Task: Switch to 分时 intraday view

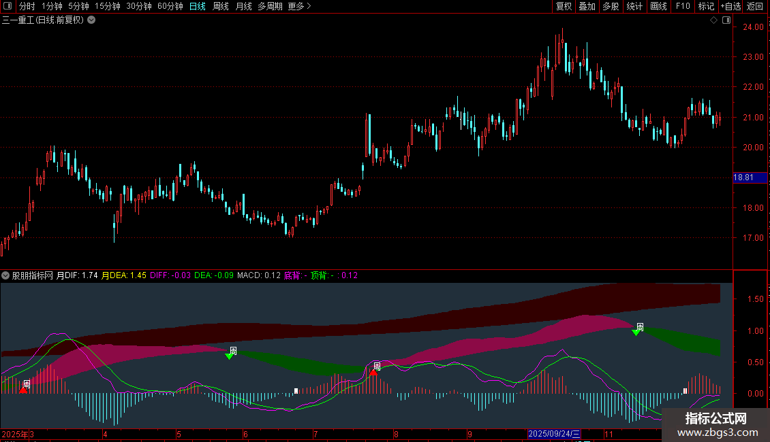Action: click(27, 6)
